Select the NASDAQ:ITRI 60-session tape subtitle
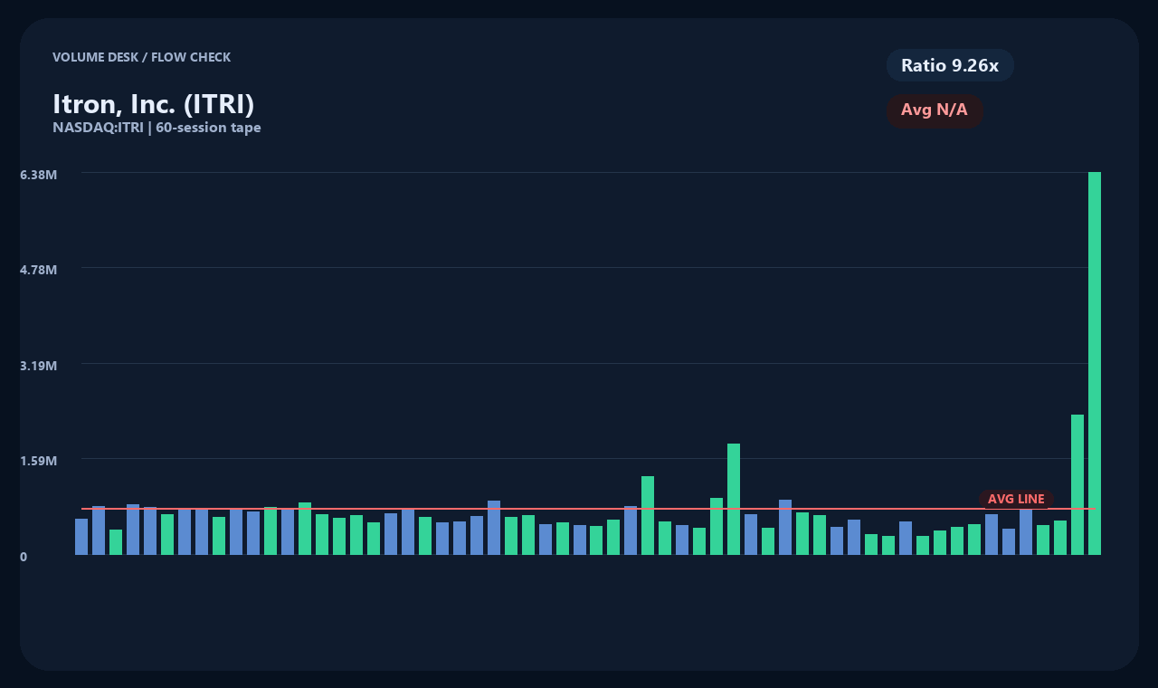Screen dimensions: 1158x688 157,128
